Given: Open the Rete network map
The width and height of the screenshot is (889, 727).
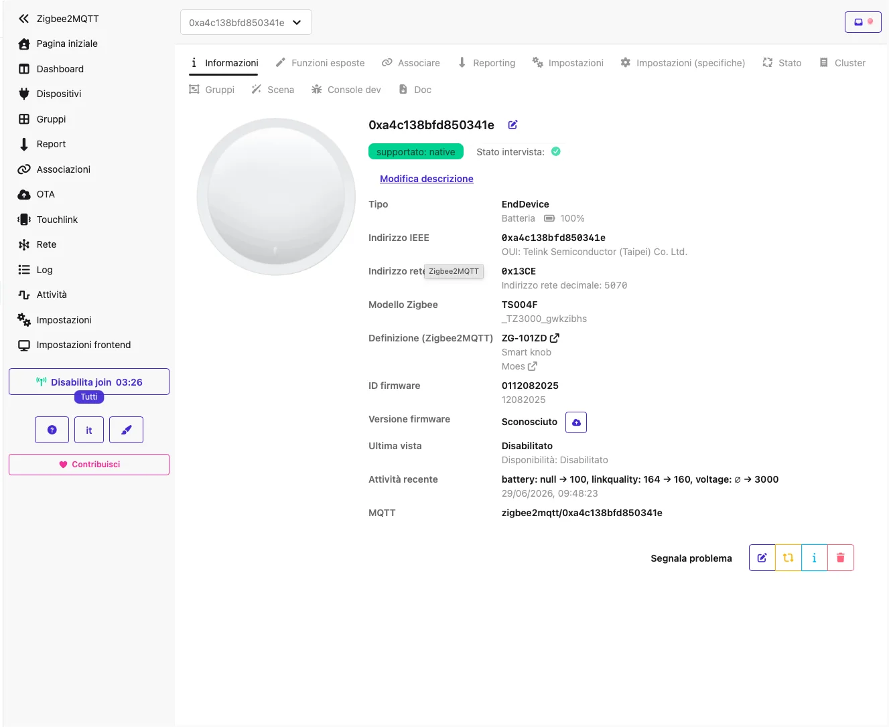Looking at the screenshot, I should click(37, 244).
